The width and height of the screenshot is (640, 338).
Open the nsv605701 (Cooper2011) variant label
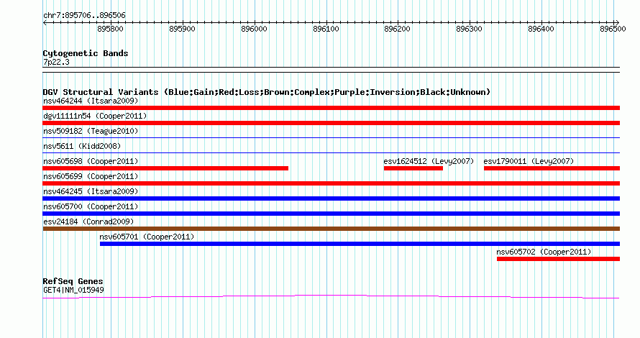coord(147,237)
